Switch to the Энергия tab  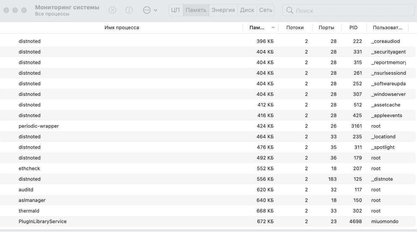(223, 10)
